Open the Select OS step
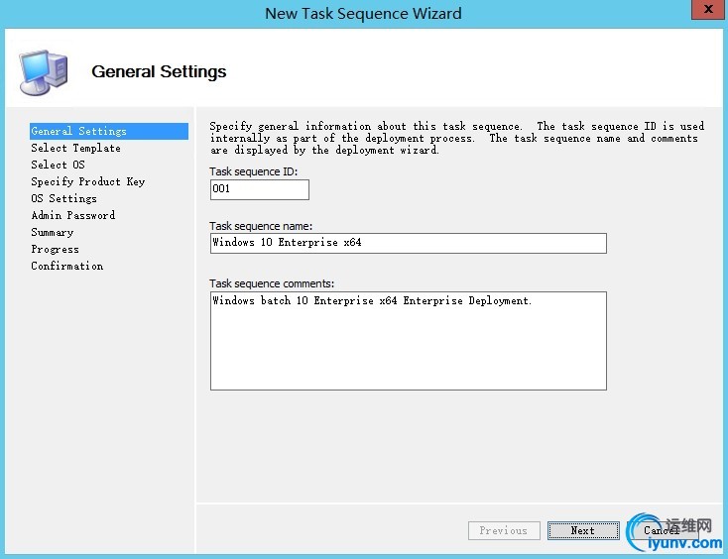This screenshot has height=559, width=728. (x=58, y=165)
